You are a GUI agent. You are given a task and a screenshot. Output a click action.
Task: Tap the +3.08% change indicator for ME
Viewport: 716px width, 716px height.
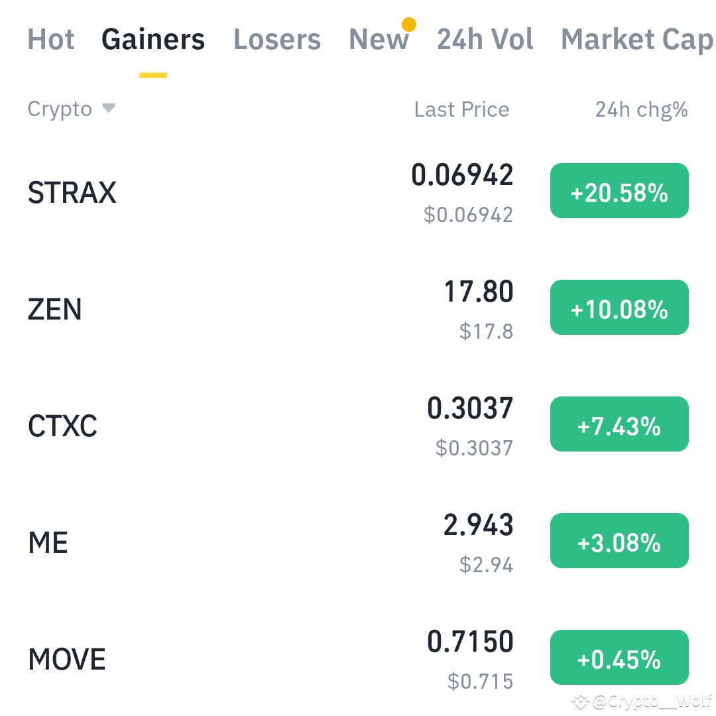pos(619,540)
